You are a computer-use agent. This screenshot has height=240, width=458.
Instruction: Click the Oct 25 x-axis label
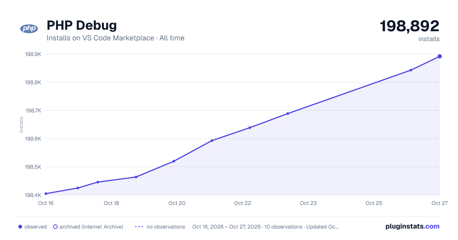[x=374, y=203]
